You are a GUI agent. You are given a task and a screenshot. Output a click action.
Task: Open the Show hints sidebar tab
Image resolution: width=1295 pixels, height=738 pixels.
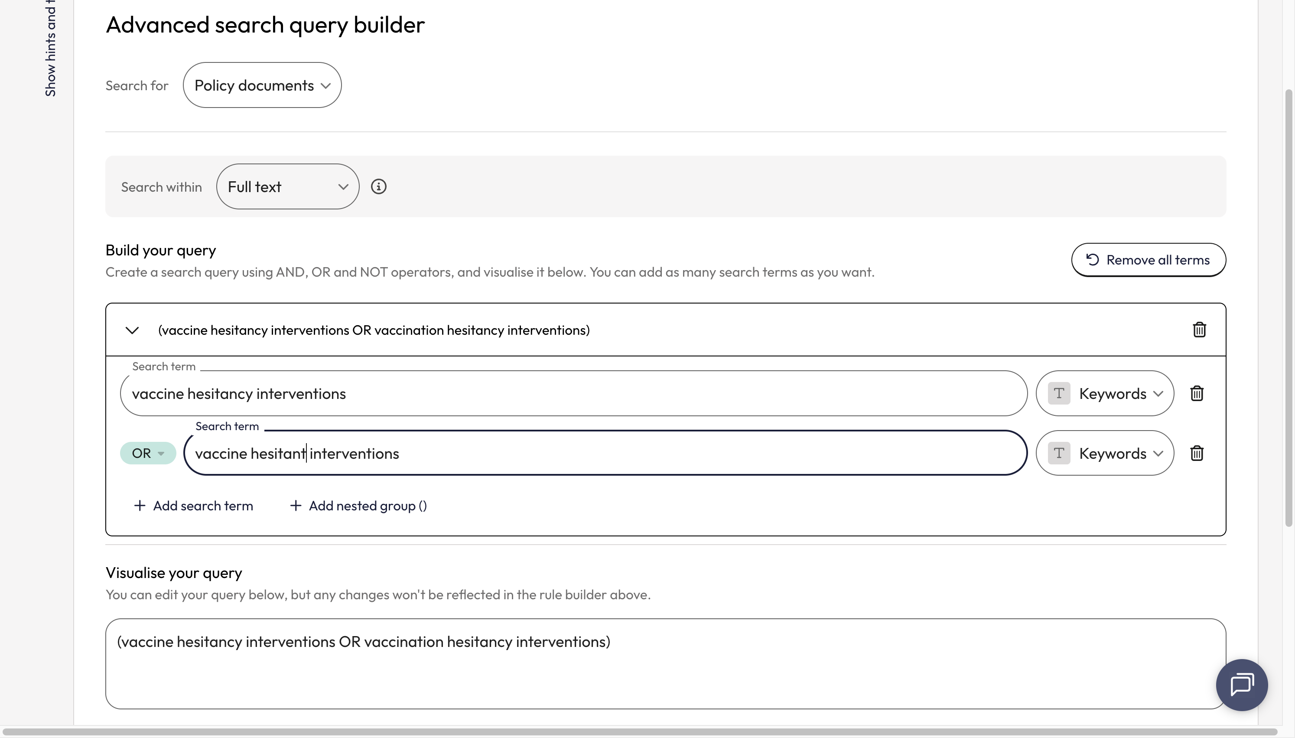pyautogui.click(x=50, y=49)
